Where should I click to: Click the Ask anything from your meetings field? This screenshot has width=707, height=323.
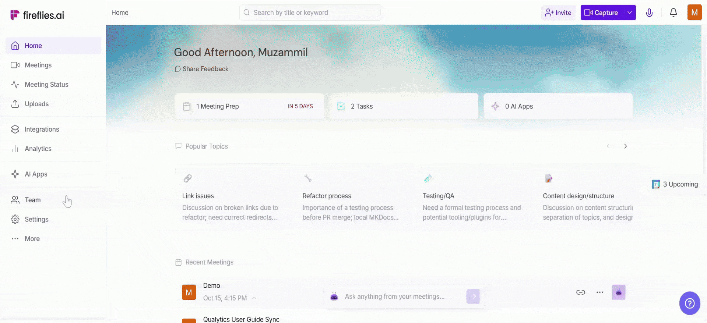tap(395, 297)
